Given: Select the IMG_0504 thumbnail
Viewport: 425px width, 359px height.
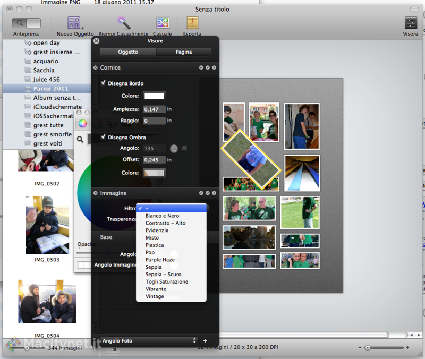Looking at the screenshot, I should pos(47,302).
